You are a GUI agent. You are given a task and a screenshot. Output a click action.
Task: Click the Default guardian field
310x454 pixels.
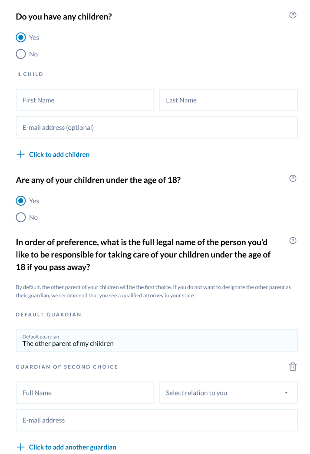(157, 340)
